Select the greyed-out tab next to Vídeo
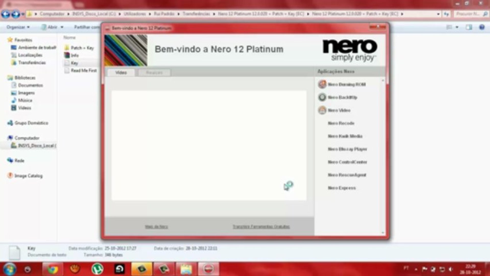Screen dimensions: 490x276 pyautogui.click(x=154, y=73)
